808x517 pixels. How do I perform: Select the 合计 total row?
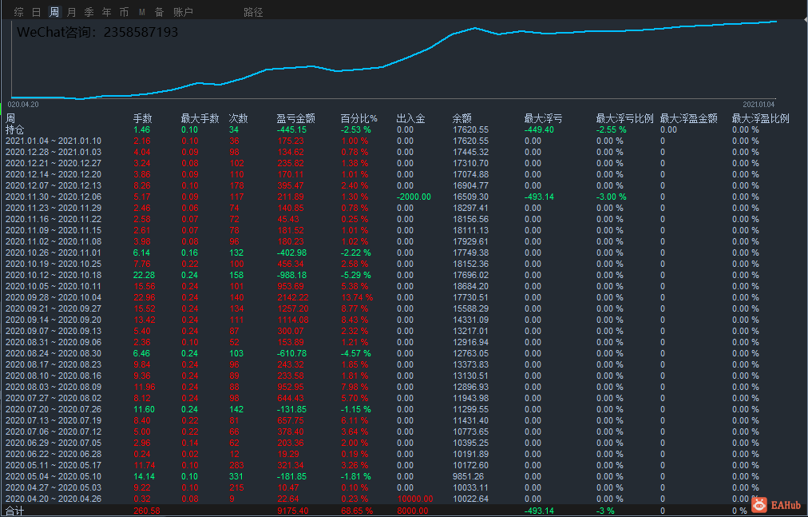tap(404, 511)
